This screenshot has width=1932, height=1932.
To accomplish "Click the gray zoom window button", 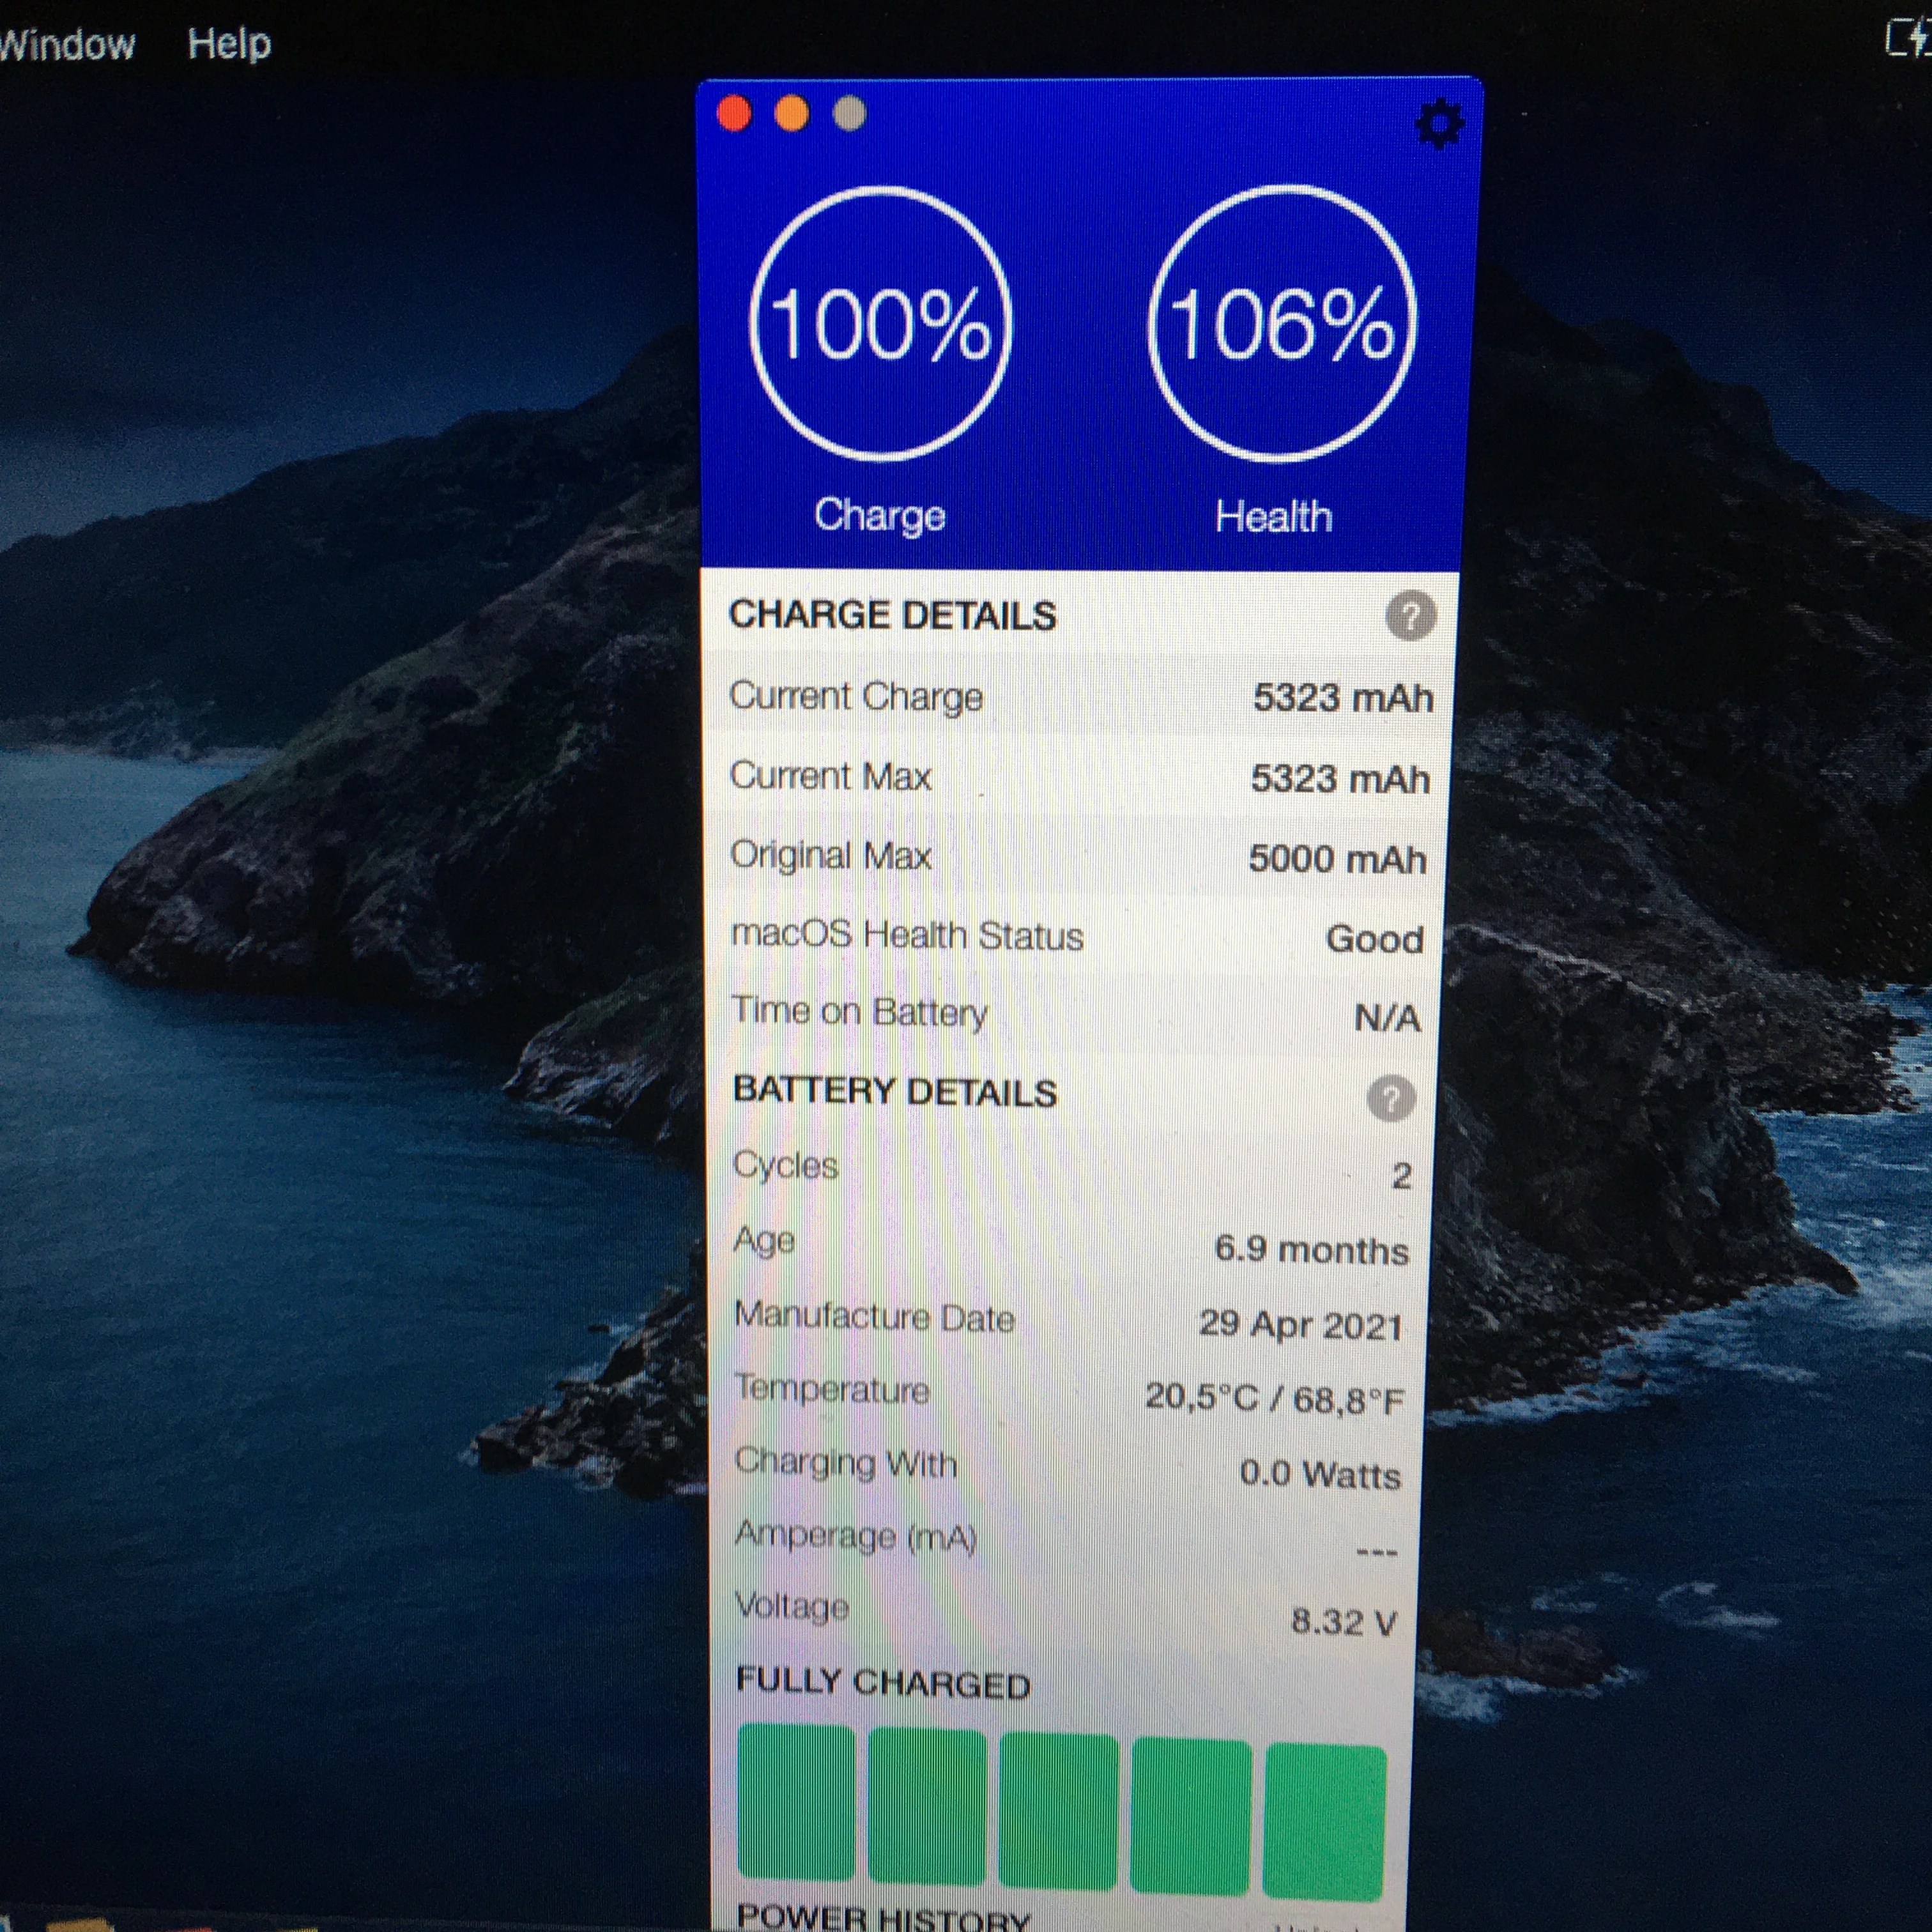I will point(849,114).
